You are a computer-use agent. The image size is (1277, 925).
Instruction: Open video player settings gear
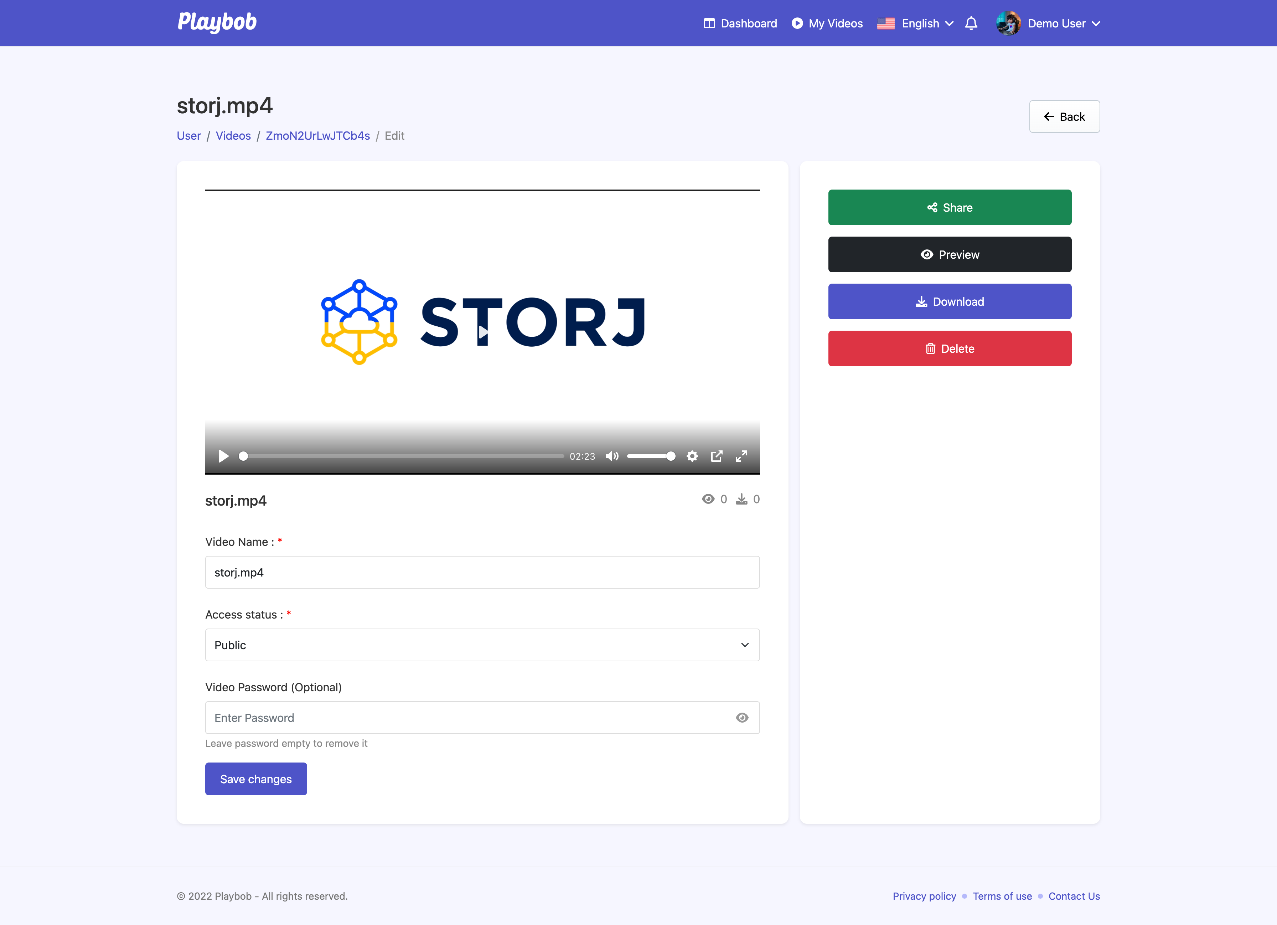coord(692,456)
